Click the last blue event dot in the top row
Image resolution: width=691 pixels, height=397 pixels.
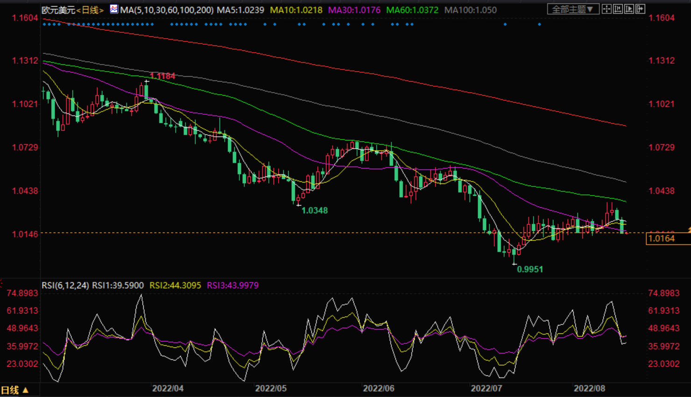539,24
